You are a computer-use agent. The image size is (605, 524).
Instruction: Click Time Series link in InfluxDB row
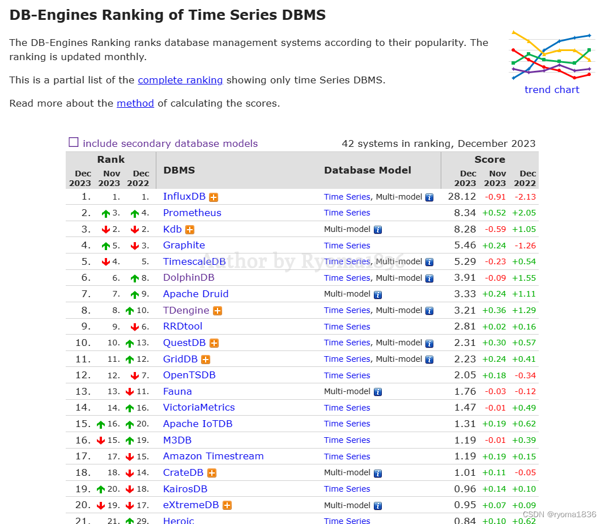point(347,197)
